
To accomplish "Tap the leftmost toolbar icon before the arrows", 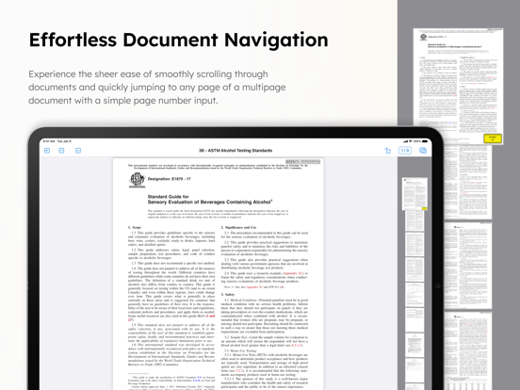I will click(47, 151).
